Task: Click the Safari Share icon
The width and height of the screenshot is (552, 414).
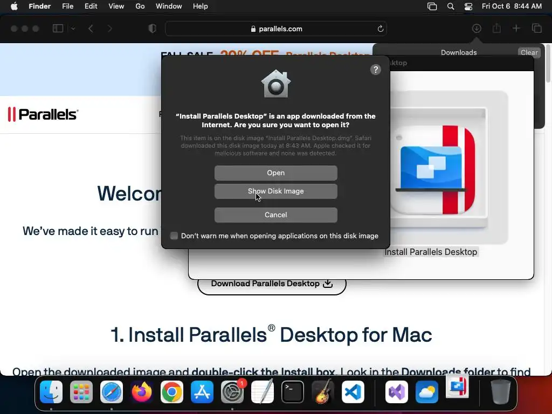Action: (496, 28)
